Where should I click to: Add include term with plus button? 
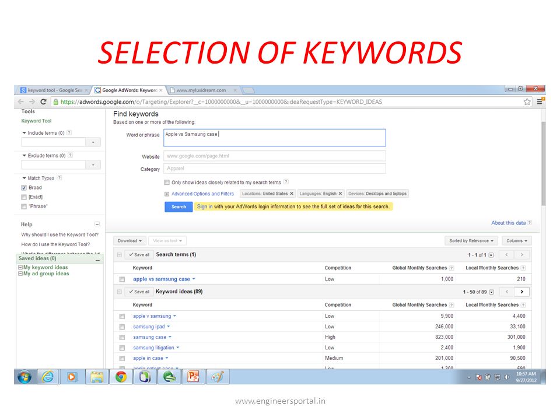pos(93,142)
